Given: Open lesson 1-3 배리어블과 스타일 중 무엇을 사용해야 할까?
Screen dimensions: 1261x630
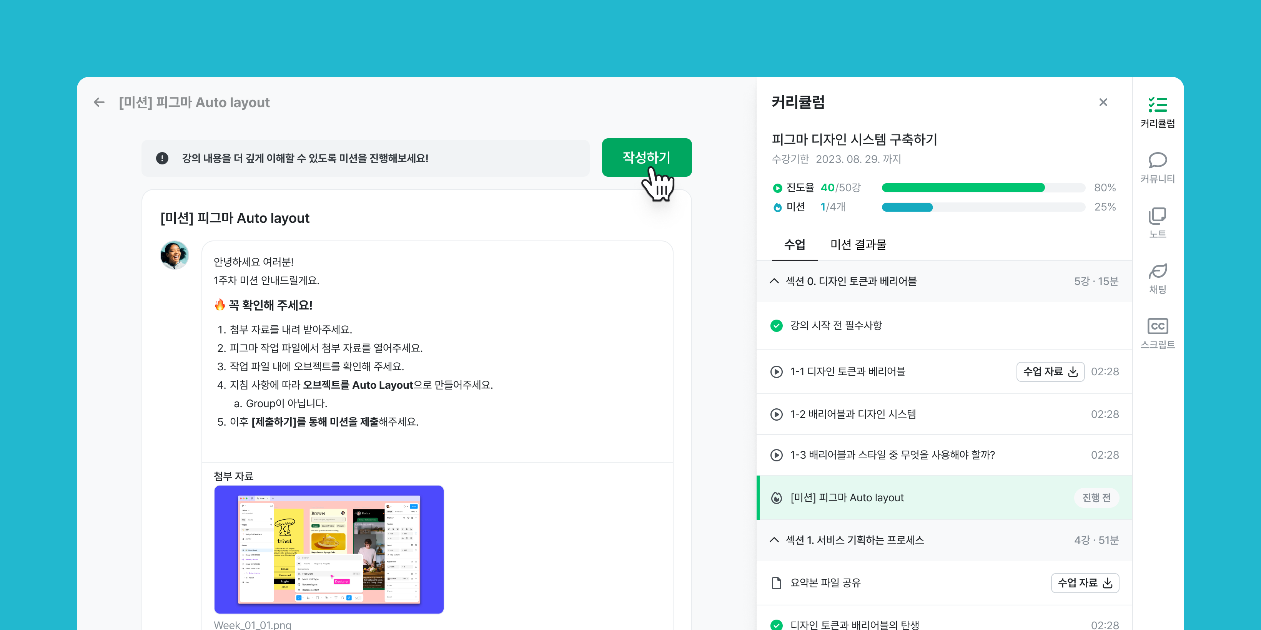Looking at the screenshot, I should tap(944, 455).
